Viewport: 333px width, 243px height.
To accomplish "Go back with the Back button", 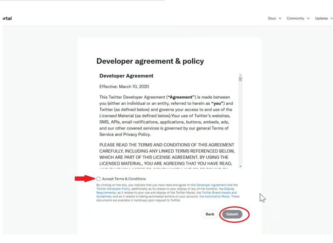I will [x=210, y=214].
